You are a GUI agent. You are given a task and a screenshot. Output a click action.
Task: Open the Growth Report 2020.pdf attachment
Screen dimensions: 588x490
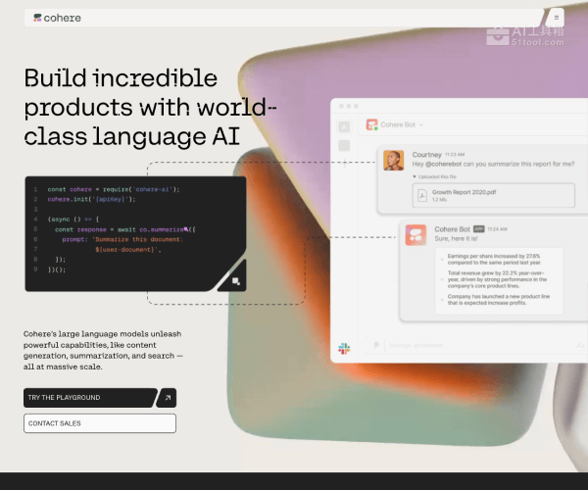[x=465, y=195]
